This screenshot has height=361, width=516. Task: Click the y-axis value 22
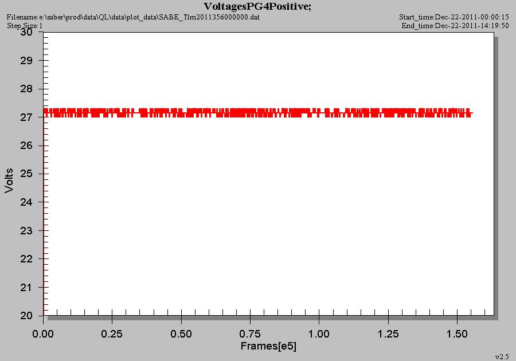point(26,259)
